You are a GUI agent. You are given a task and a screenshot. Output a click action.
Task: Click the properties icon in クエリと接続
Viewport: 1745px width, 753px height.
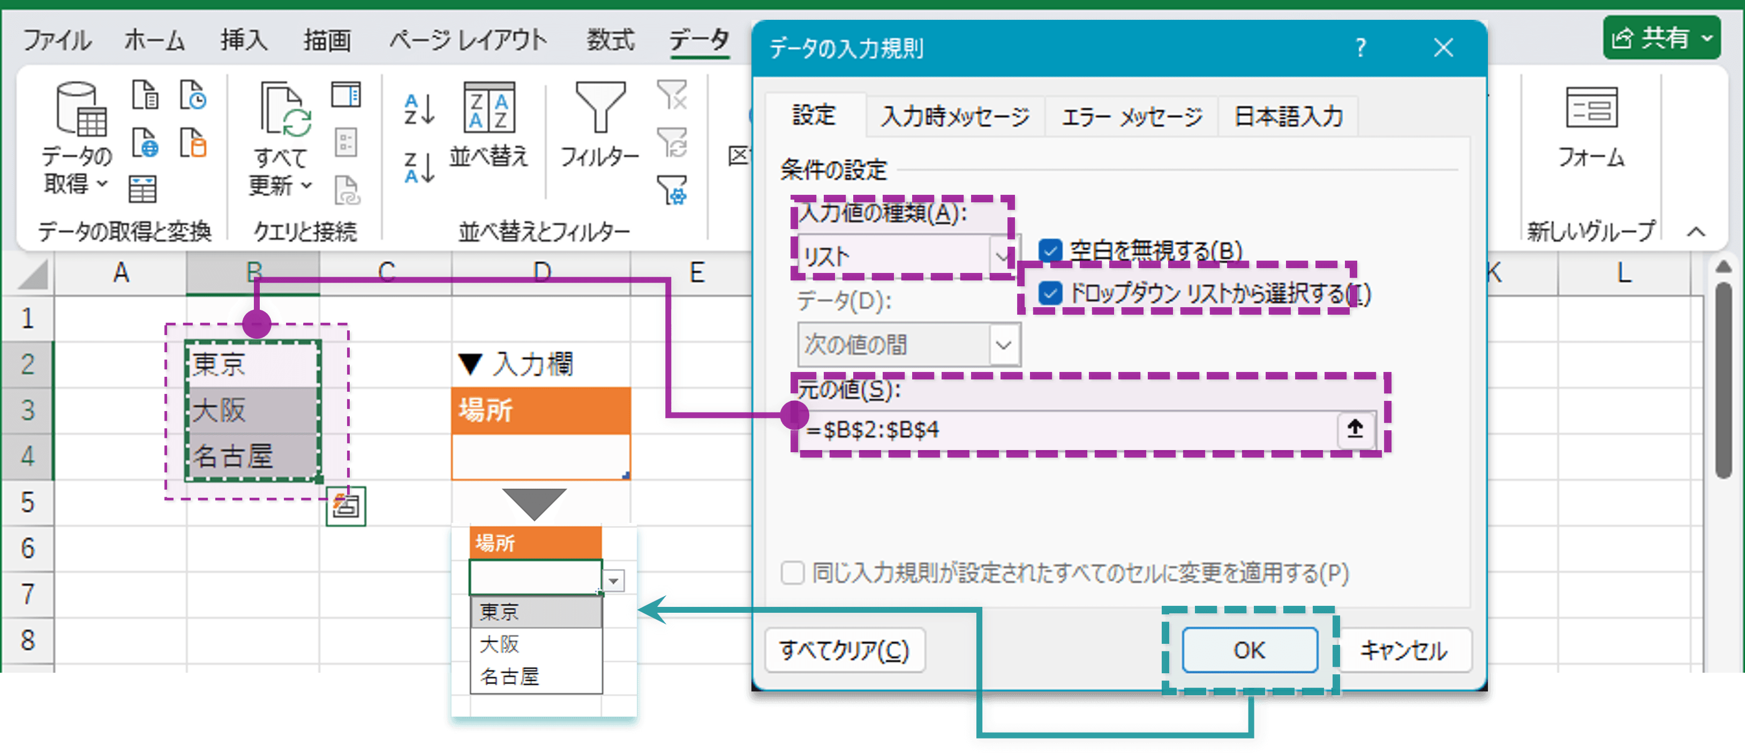click(x=346, y=143)
